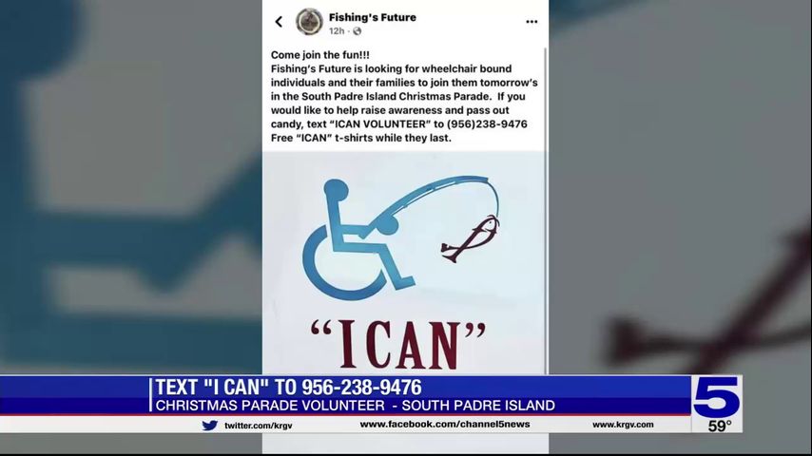Screen dimensions: 812x456
Task: Click the 59° temperature readout
Action: coord(720,426)
